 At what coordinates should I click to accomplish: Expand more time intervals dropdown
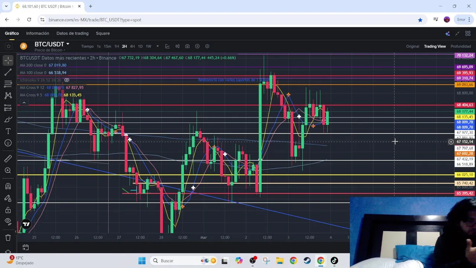(x=158, y=47)
